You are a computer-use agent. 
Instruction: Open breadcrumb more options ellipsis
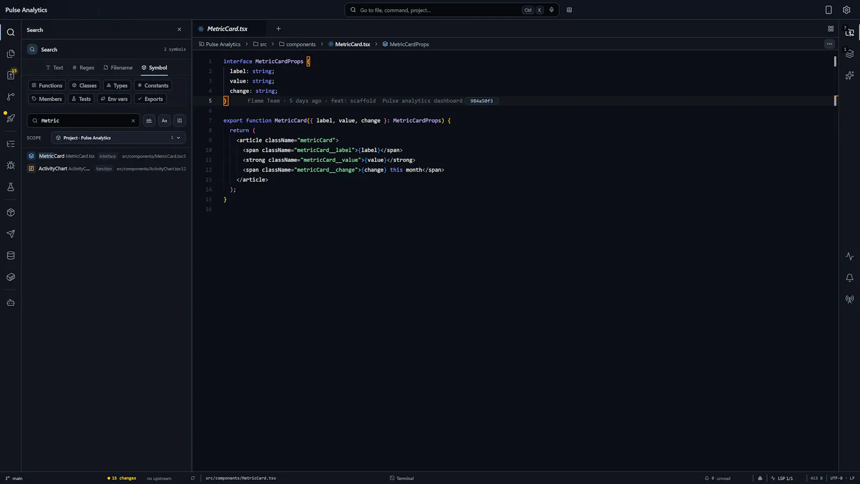pos(829,44)
